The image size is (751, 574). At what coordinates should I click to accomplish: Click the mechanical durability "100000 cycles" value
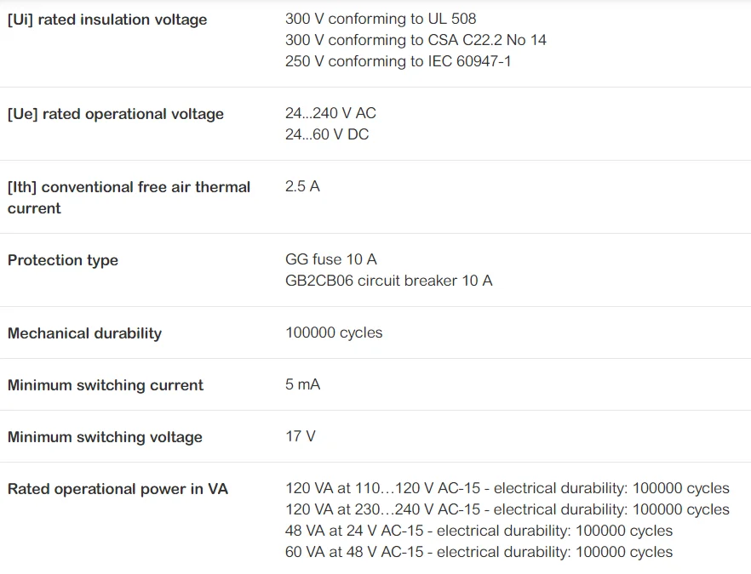point(334,332)
